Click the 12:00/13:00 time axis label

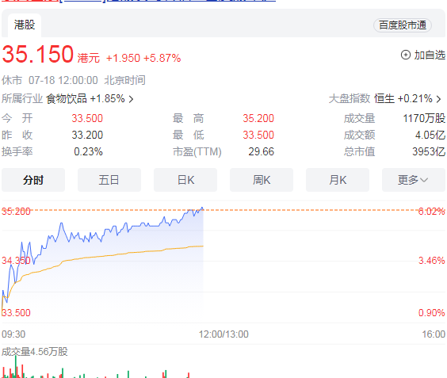tap(223, 334)
